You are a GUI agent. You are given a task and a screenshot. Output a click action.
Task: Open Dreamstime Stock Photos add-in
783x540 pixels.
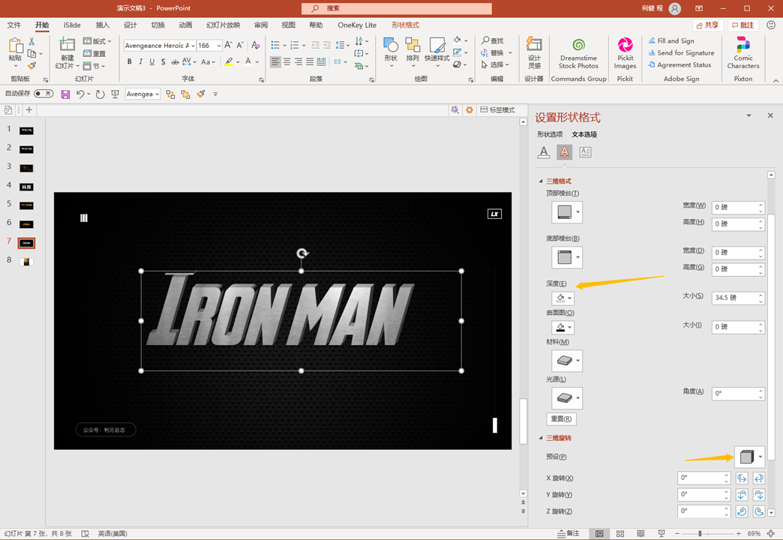tap(578, 52)
